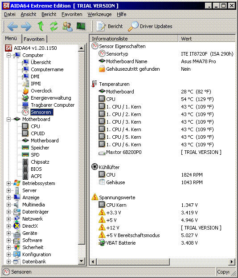The width and height of the screenshot is (238, 278).
Task: Collapse the Motherboard tree node
Action: point(8,119)
